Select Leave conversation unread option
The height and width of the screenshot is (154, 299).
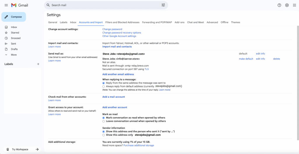[x=104, y=121]
